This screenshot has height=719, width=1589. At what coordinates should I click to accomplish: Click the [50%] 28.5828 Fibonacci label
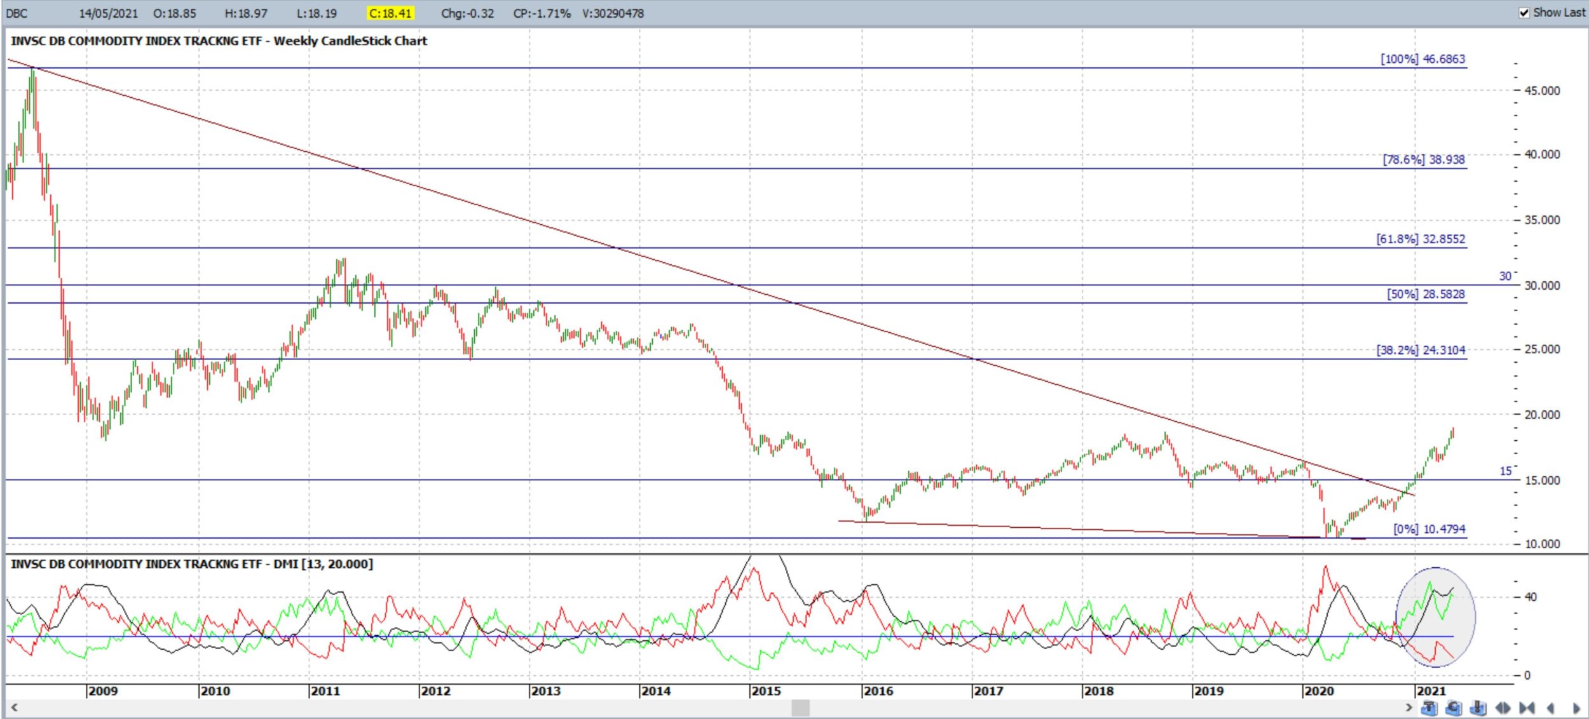point(1426,294)
